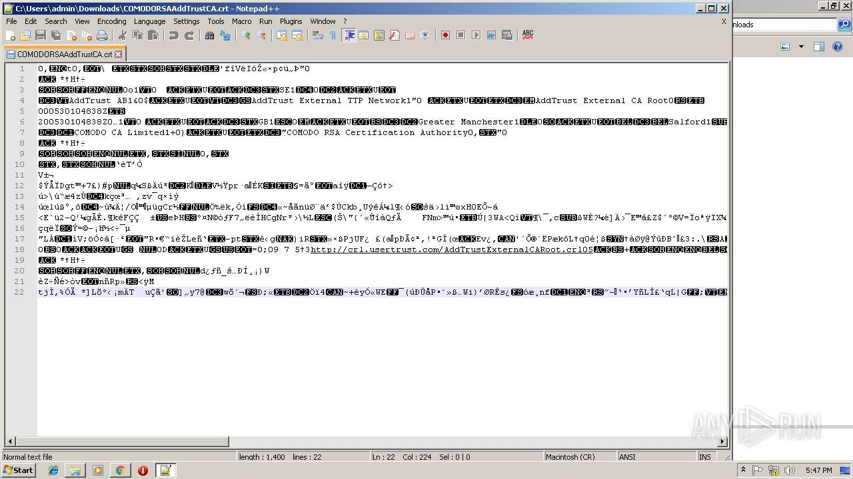This screenshot has width=853, height=479.
Task: Open Find with the binoculars icon
Action: click(x=210, y=35)
